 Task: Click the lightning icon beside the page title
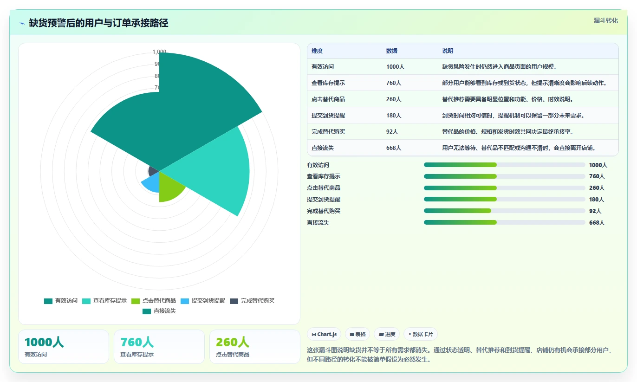coord(22,23)
